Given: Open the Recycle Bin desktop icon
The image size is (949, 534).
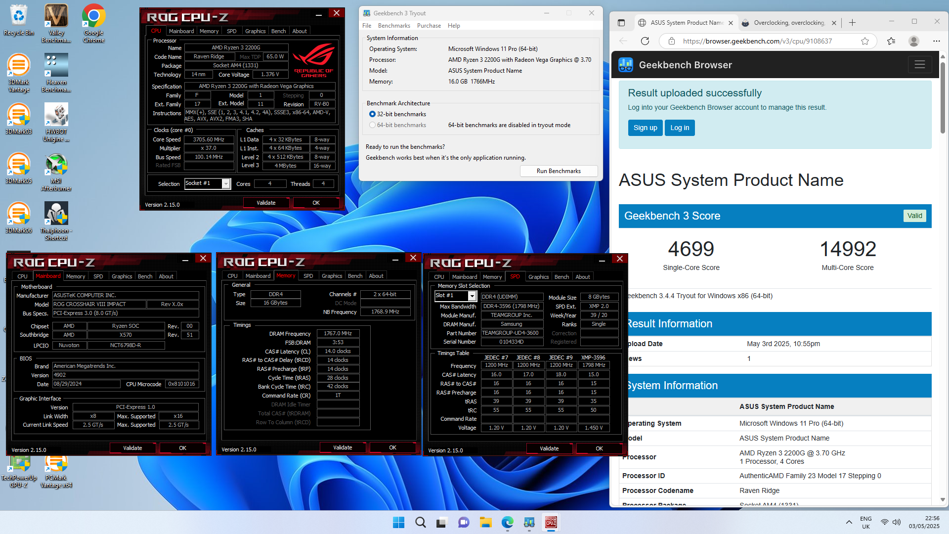Looking at the screenshot, I should (19, 20).
